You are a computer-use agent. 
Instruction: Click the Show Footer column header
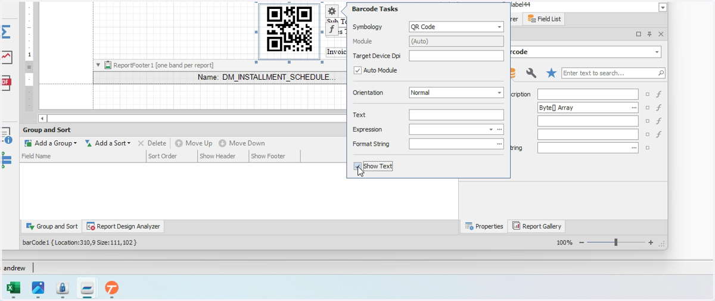tap(274, 156)
